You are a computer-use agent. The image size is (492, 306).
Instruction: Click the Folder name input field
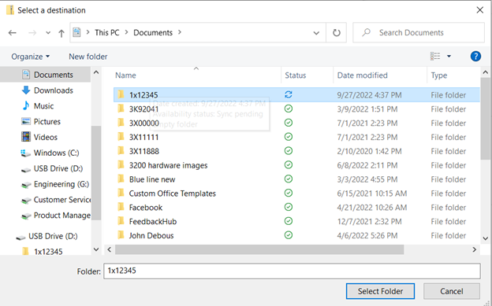pos(292,271)
